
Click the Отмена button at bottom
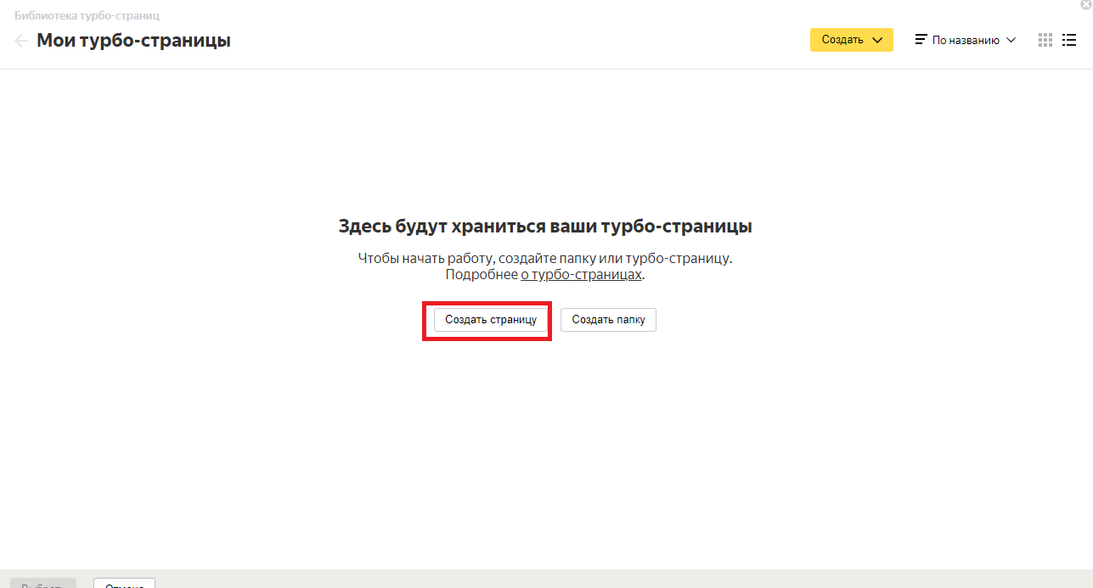tap(124, 584)
